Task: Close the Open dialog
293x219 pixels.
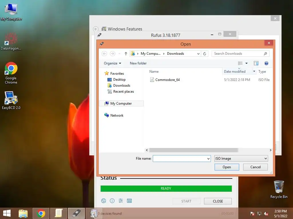Action: pyautogui.click(x=269, y=43)
